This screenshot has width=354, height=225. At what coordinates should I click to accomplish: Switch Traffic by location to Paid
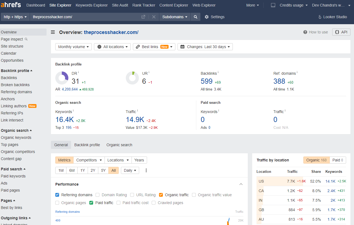coord(338,160)
